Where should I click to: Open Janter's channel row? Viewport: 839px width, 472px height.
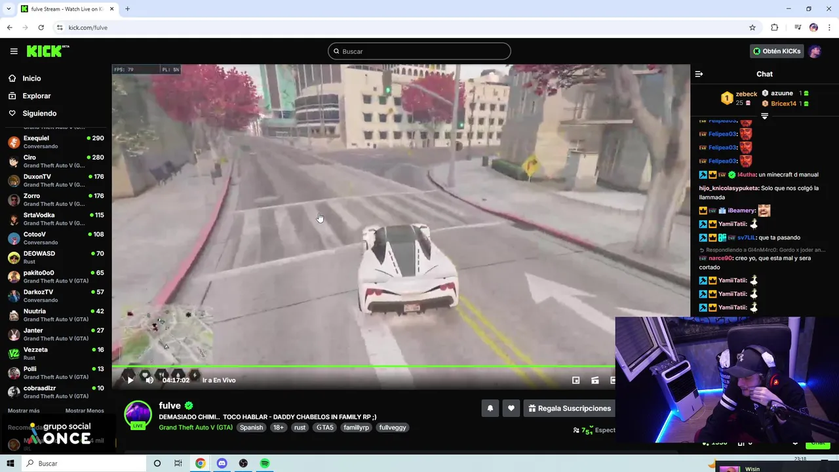[56, 334]
